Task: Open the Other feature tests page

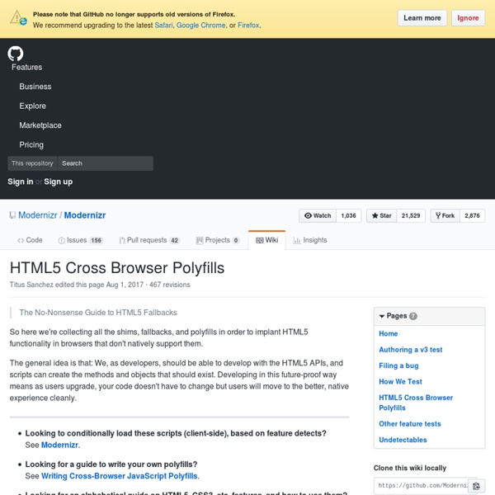Action: pyautogui.click(x=410, y=424)
